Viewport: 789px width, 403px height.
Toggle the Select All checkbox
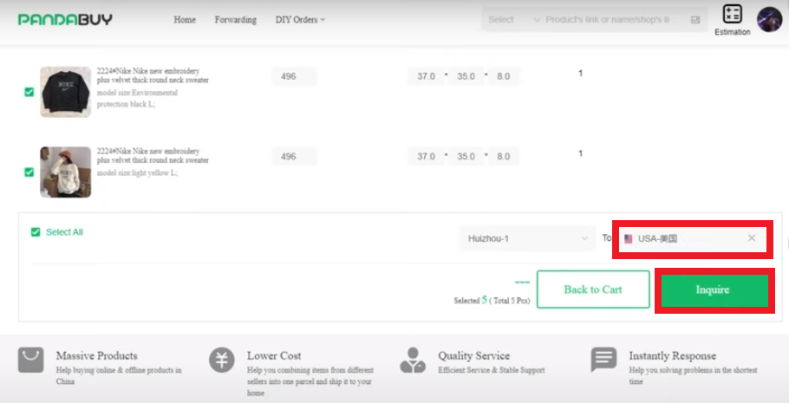(36, 232)
